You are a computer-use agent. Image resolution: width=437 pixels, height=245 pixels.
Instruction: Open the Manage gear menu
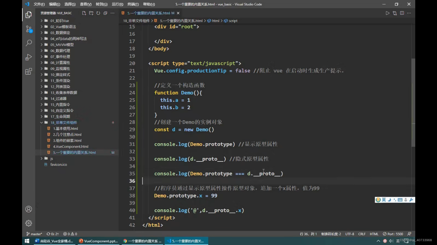tap(28, 223)
